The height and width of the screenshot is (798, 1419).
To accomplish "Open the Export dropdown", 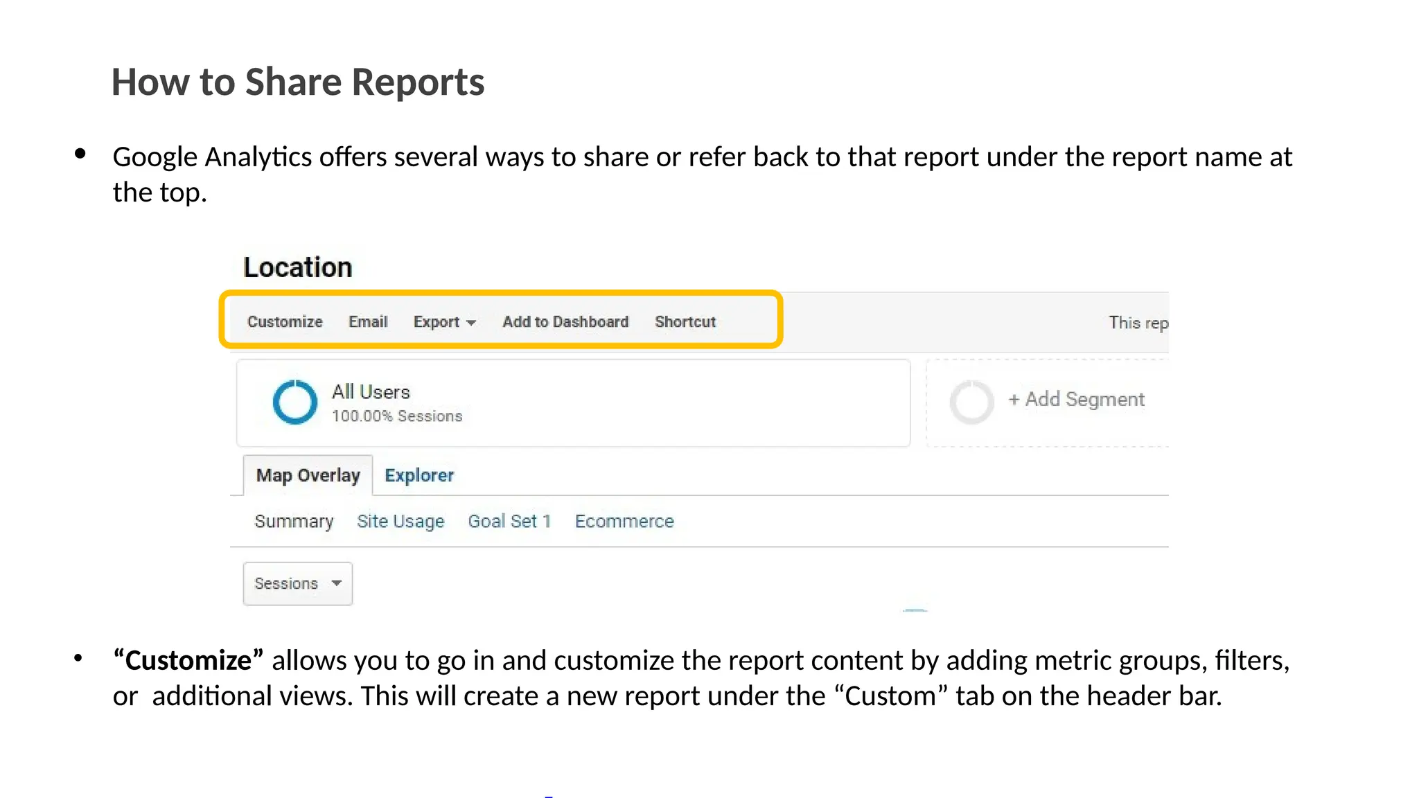I will pyautogui.click(x=444, y=322).
